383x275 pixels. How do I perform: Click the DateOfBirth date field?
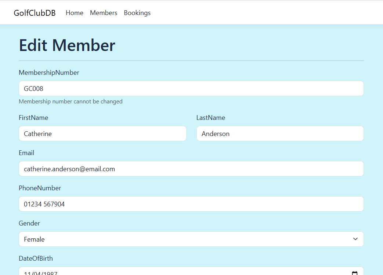tap(191, 271)
